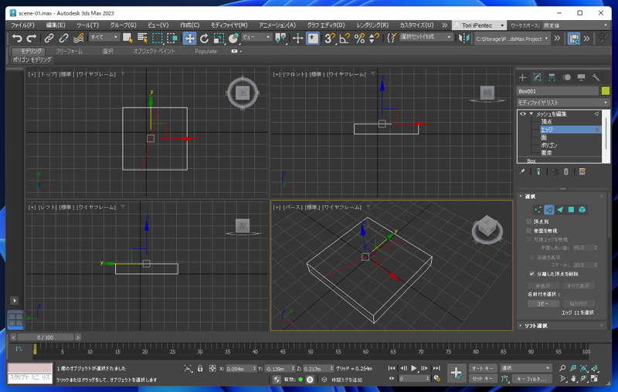Screen dimensions: 618x392
Task: Click the Bind to Space Warp icon
Action: coord(79,38)
